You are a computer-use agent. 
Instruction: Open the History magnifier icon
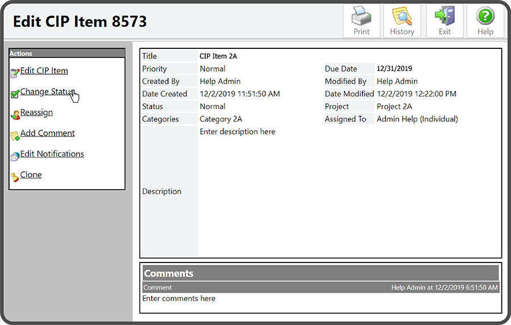(x=402, y=16)
